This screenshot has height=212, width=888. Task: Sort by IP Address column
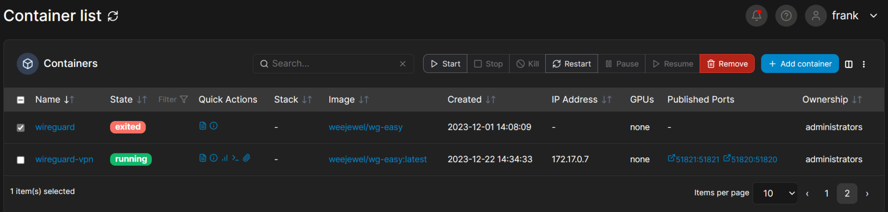click(581, 99)
